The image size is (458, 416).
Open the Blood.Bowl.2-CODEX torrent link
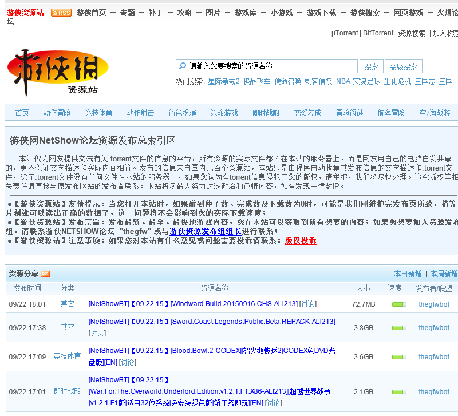pos(212,356)
